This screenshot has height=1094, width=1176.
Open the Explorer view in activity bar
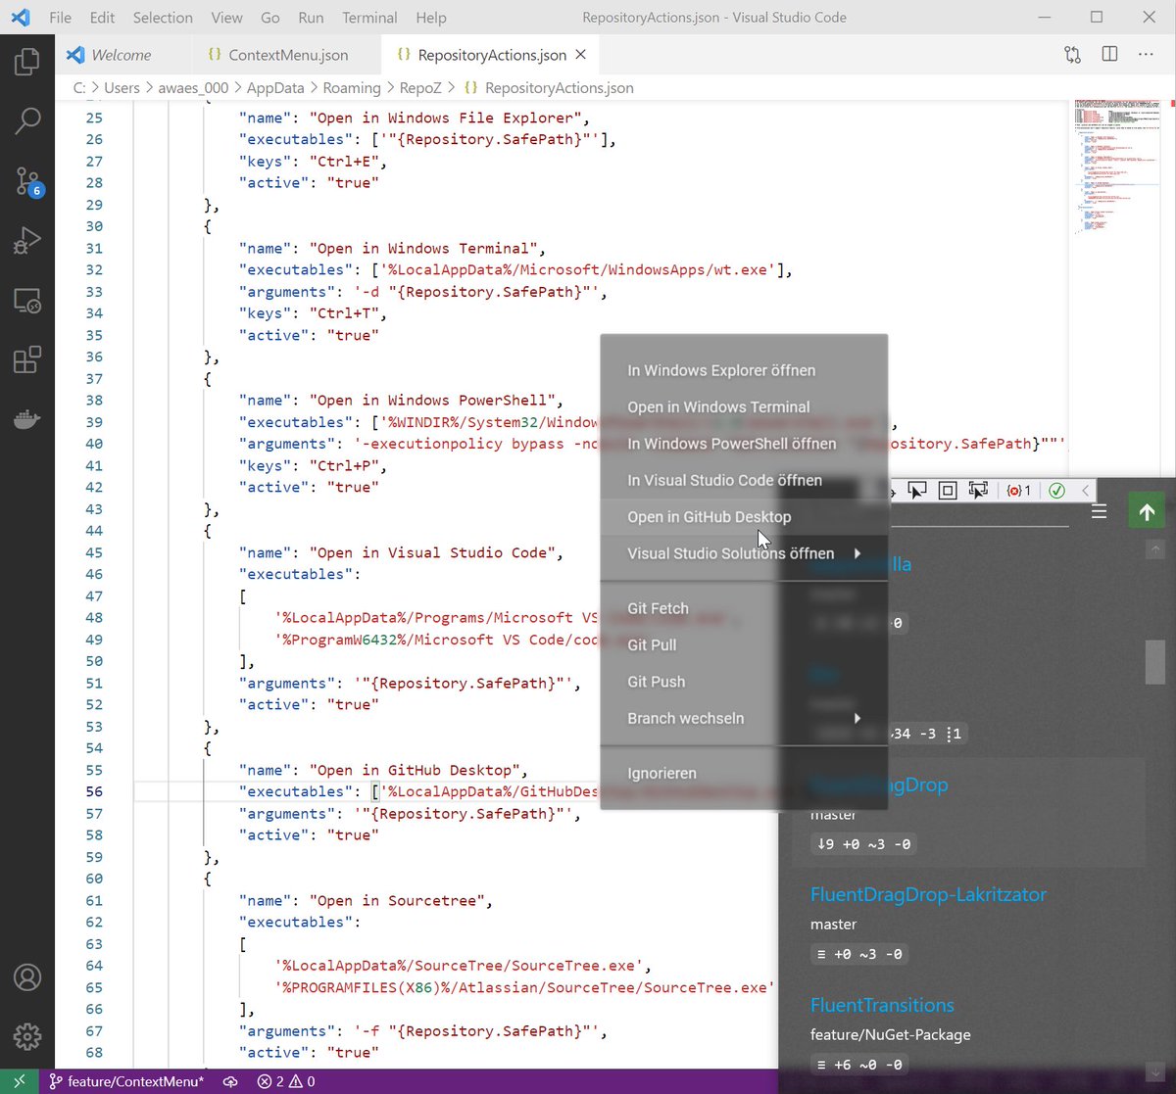pos(27,63)
